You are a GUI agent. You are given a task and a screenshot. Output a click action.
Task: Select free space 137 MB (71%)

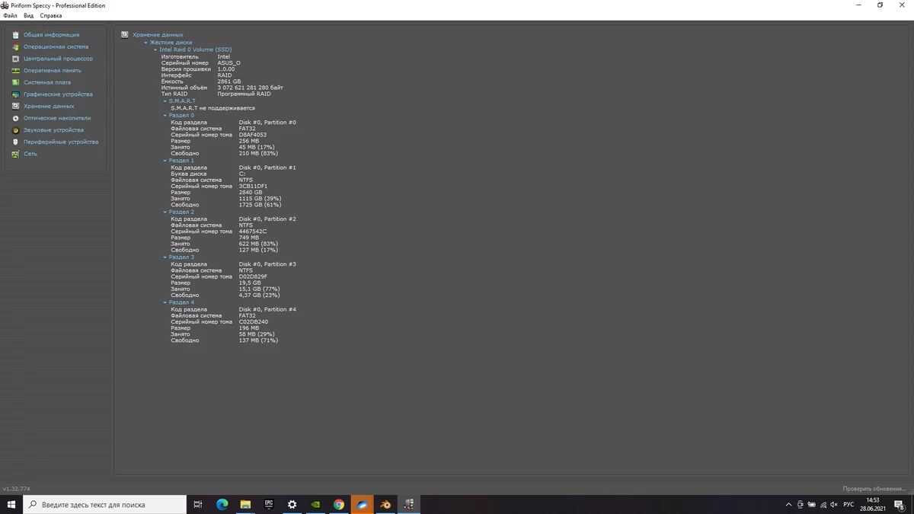pyautogui.click(x=258, y=340)
